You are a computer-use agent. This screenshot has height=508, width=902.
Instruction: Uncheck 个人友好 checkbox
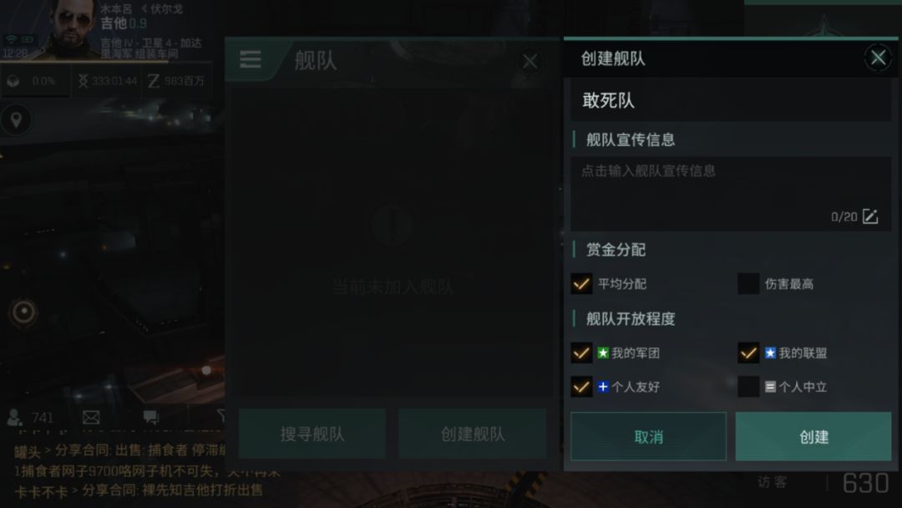point(581,387)
